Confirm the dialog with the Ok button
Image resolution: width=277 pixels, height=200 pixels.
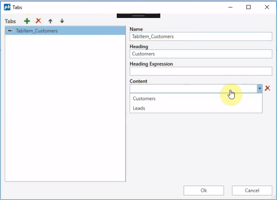click(x=204, y=191)
